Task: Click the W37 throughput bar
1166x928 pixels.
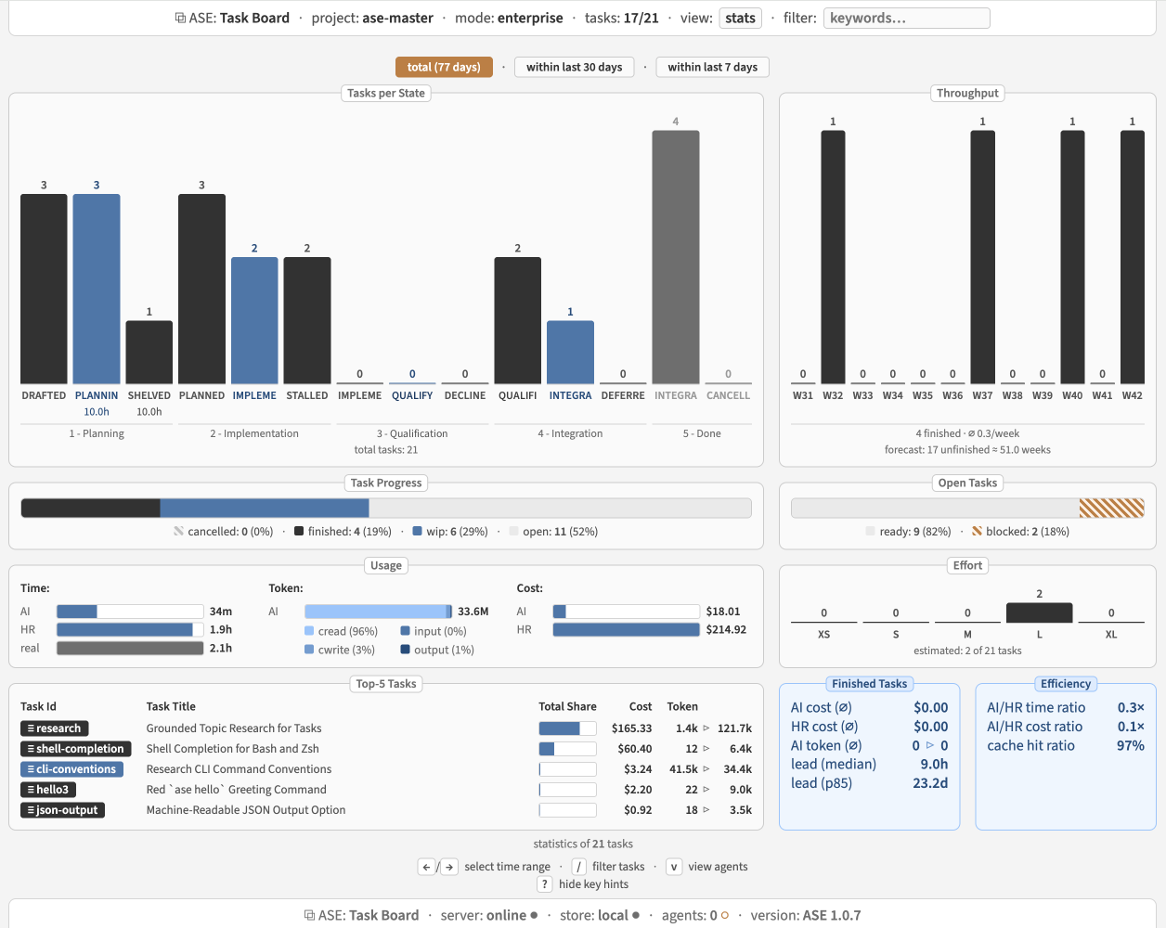Action: click(983, 257)
